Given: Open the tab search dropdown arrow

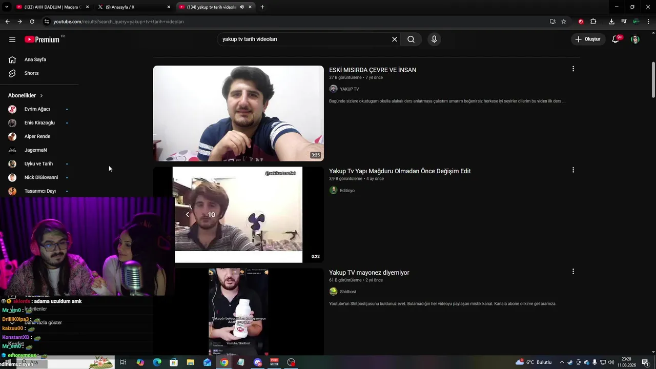Looking at the screenshot, I should tap(7, 7).
